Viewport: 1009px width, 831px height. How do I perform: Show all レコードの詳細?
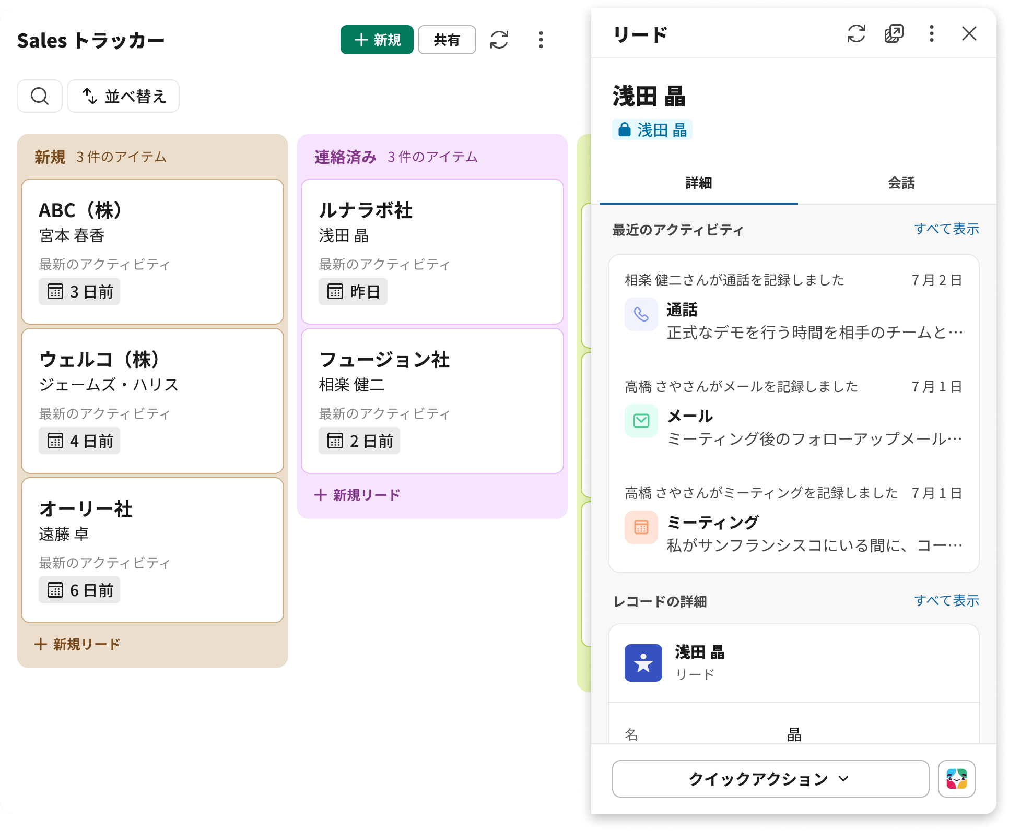click(946, 600)
